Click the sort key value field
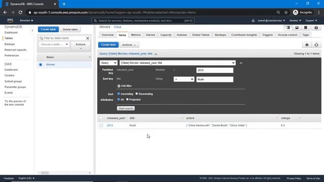Viewport: 324px width, 182px height. pos(215,79)
